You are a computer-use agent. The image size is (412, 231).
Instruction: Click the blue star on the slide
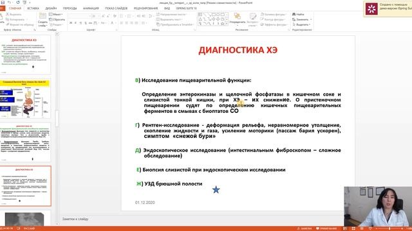click(x=216, y=190)
